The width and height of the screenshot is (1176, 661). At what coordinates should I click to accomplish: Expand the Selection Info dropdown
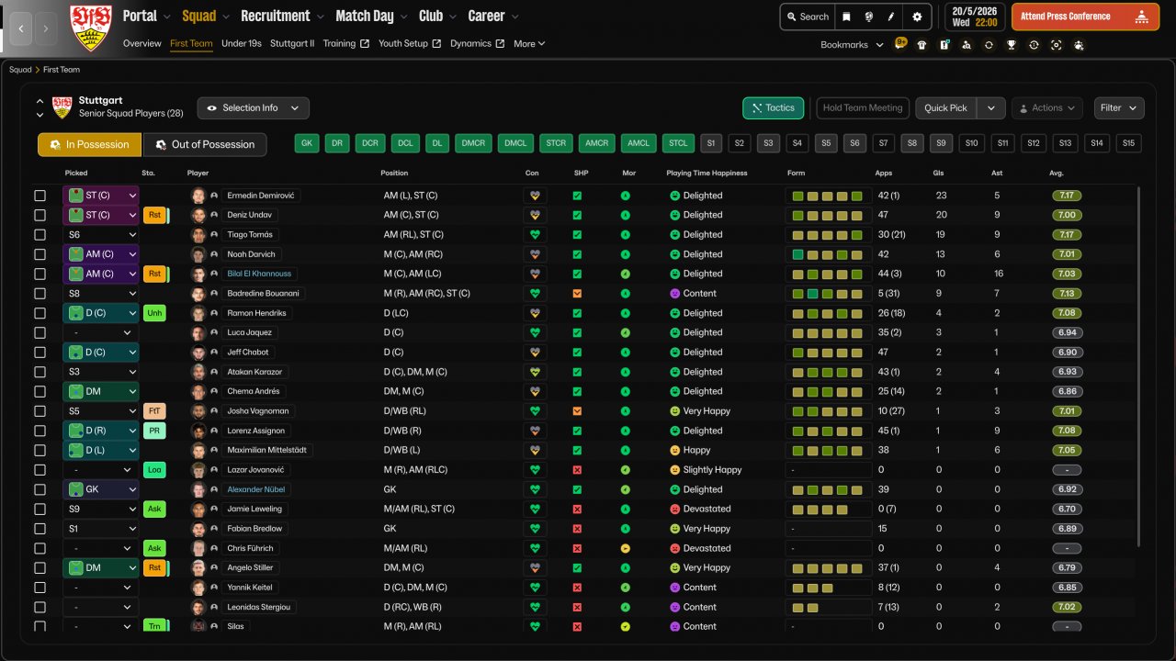253,108
